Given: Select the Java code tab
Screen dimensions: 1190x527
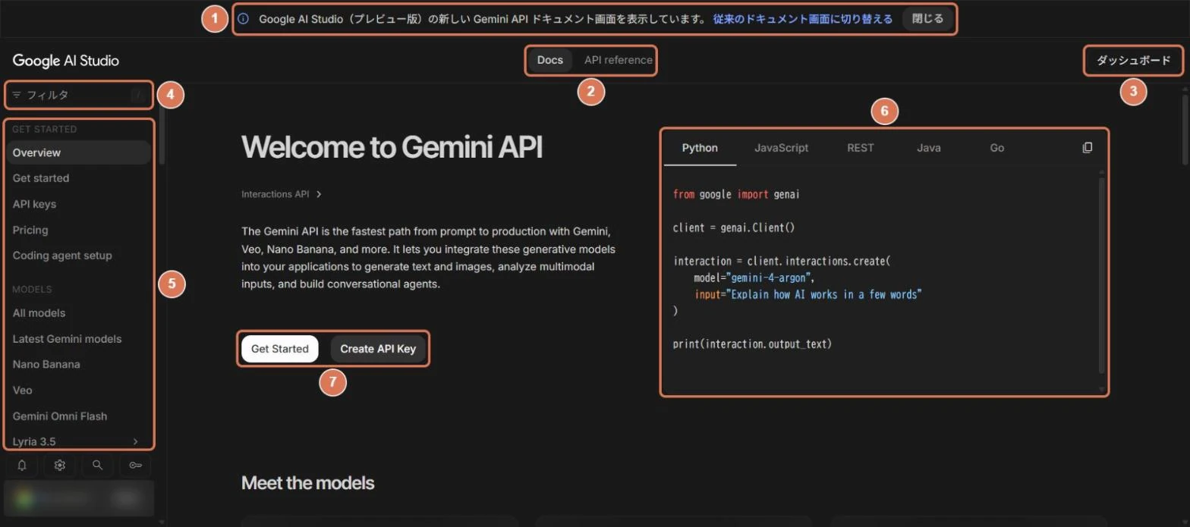Looking at the screenshot, I should click(928, 148).
